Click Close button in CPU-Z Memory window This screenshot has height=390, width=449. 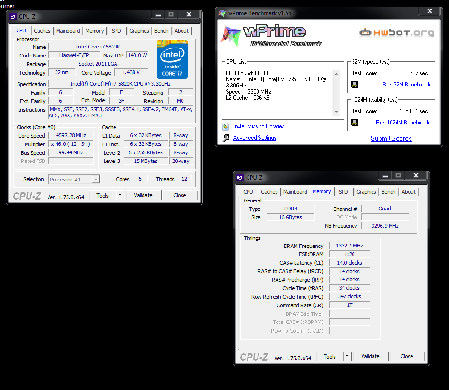click(x=407, y=356)
